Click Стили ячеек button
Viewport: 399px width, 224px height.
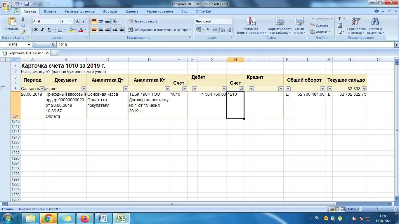tap(299, 26)
